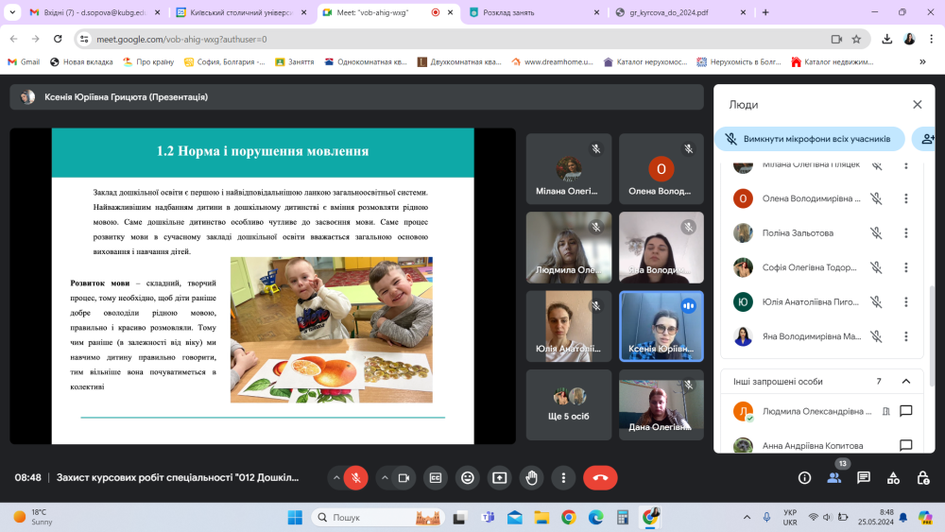Mute Юлія Анатоліївна Пиго in people list
945x532 pixels.
click(x=876, y=301)
